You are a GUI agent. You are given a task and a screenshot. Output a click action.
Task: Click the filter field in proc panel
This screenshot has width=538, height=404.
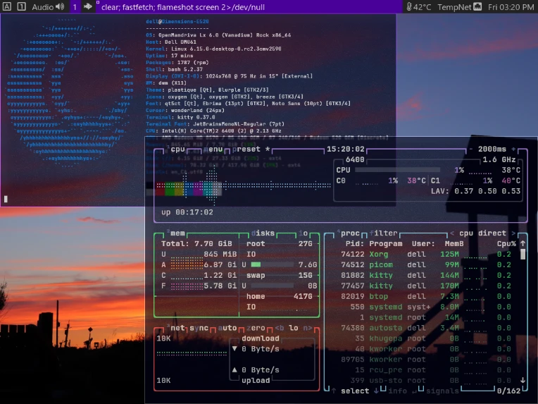[383, 233]
